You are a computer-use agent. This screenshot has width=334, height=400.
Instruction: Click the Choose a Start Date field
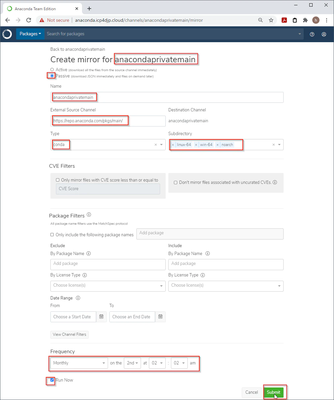coord(73,317)
